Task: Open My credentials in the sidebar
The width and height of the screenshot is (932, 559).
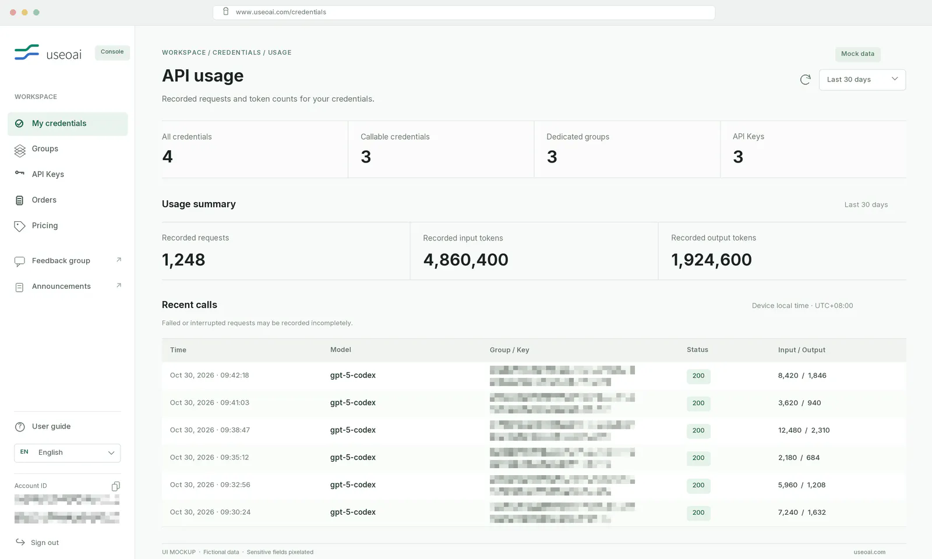Action: click(68, 124)
